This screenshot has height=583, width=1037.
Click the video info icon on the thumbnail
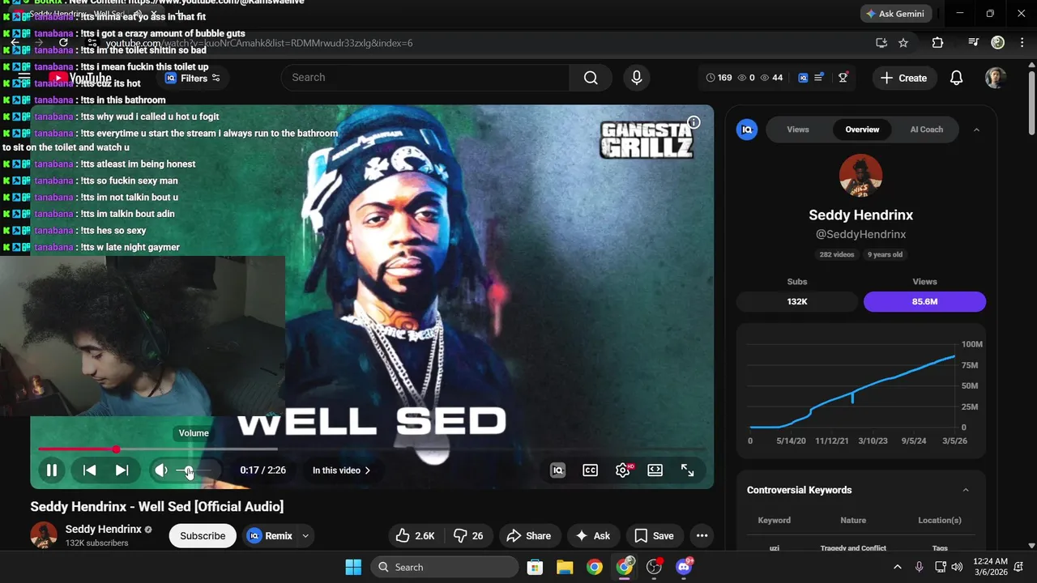[693, 122]
